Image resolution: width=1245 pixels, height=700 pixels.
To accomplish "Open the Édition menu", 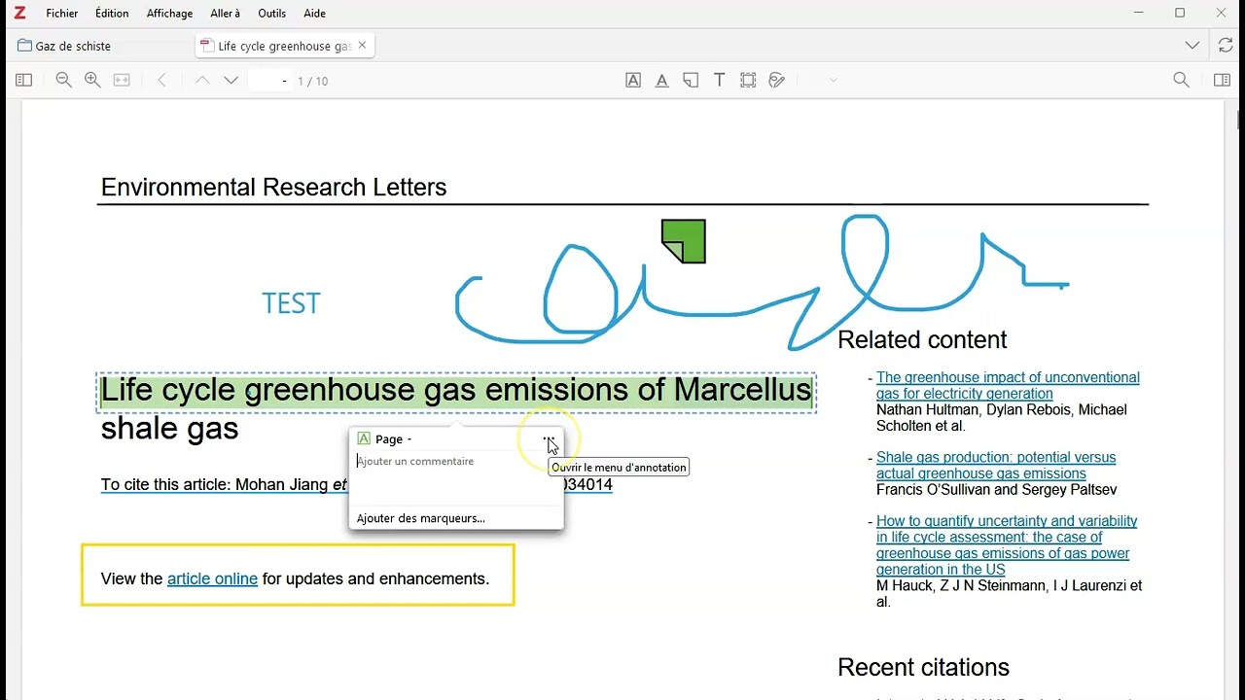I will click(112, 14).
